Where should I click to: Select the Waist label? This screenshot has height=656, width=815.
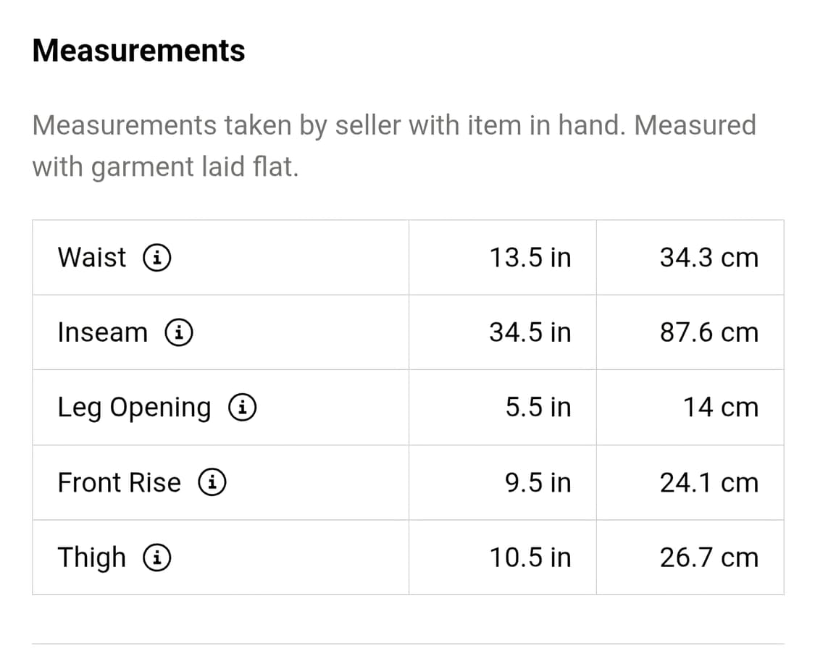click(x=92, y=258)
